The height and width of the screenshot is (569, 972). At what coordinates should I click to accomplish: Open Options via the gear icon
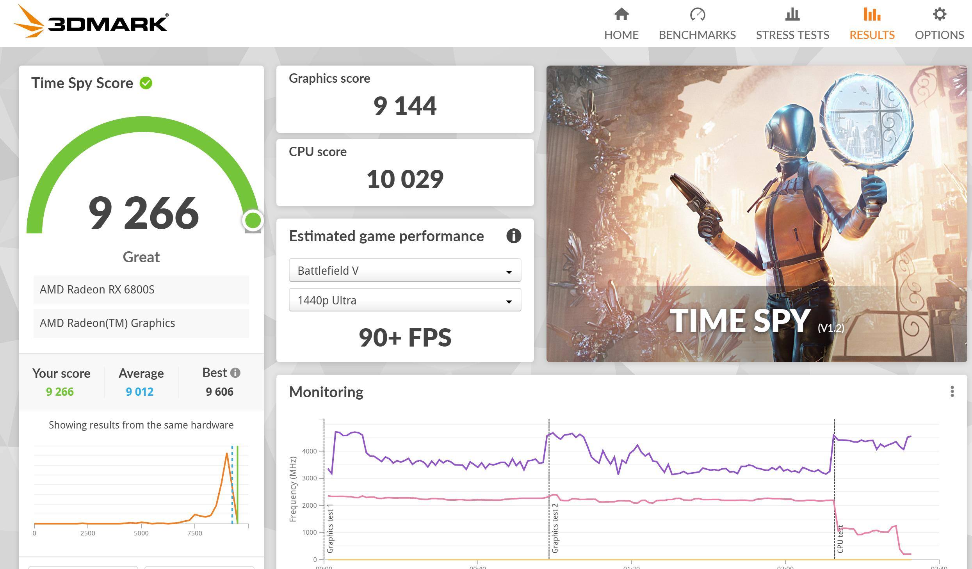(939, 15)
